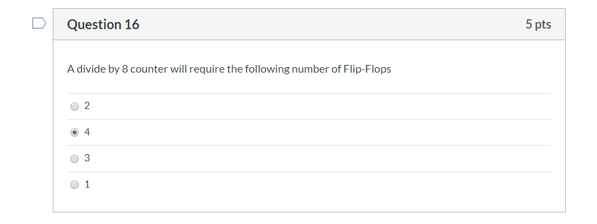Click the answer label text "4"
The width and height of the screenshot is (597, 224).
(87, 132)
